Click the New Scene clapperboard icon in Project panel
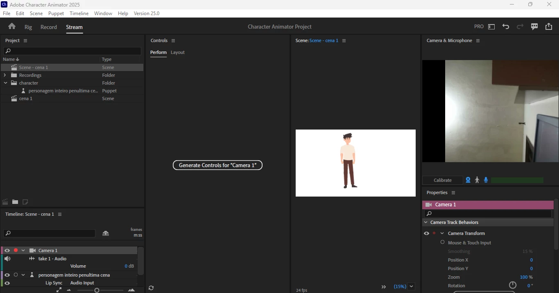559x293 pixels. tap(5, 202)
